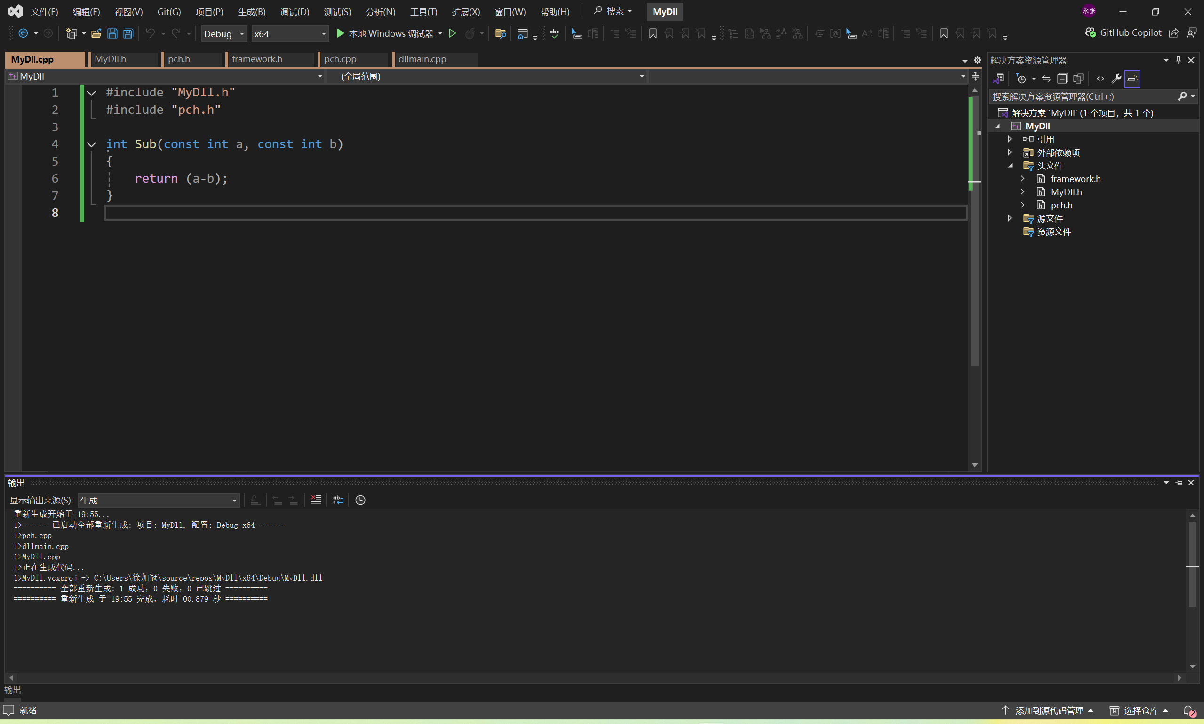Collapse the Sub function on line 4
Screen dimensions: 1204x724
pyautogui.click(x=91, y=144)
